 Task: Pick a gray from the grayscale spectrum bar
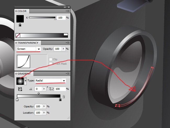point(42,36)
